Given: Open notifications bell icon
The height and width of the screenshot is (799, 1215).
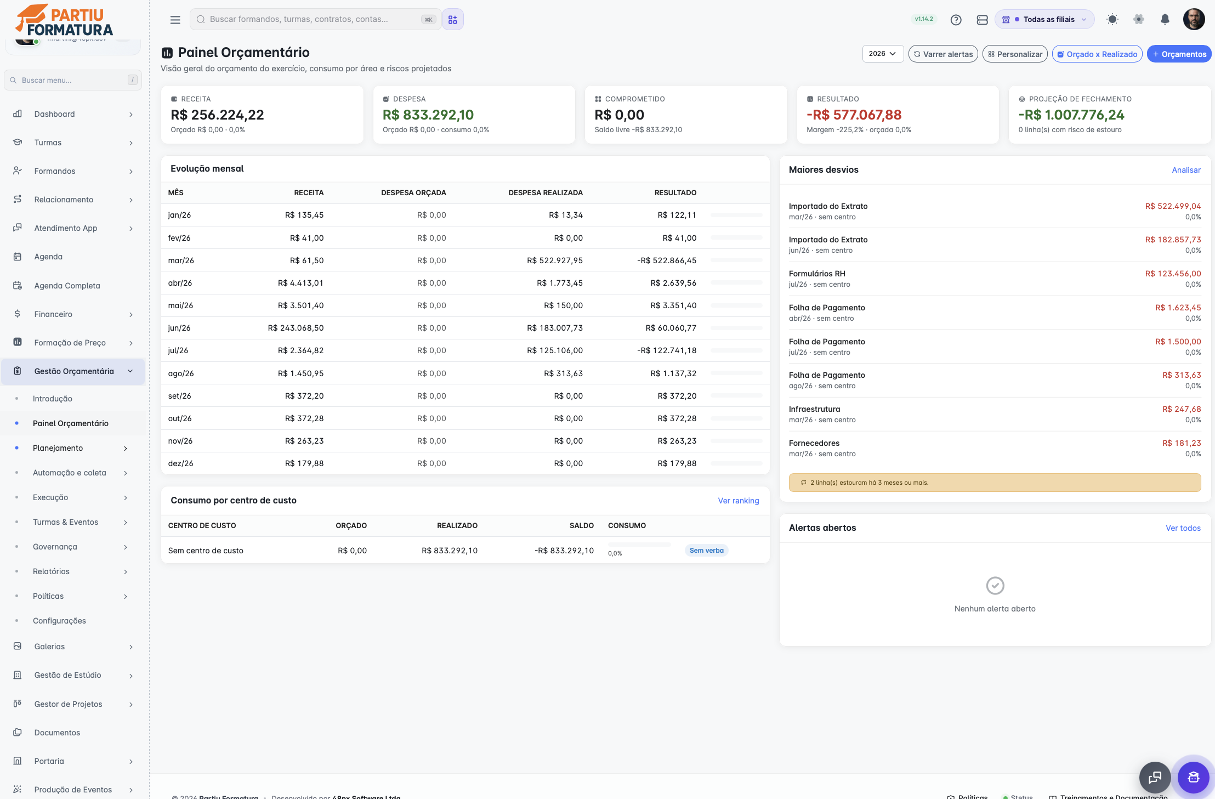Looking at the screenshot, I should coord(1165,19).
